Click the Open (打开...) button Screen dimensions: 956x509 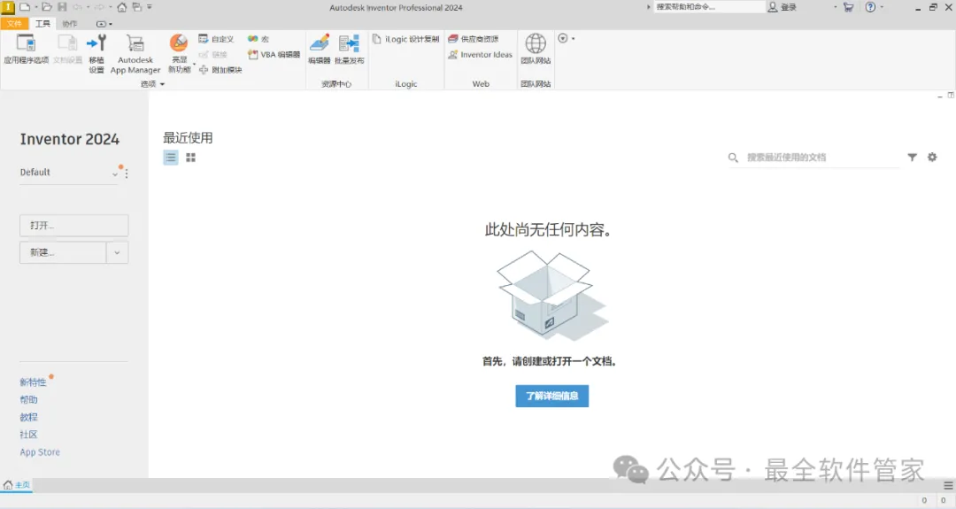tap(73, 226)
